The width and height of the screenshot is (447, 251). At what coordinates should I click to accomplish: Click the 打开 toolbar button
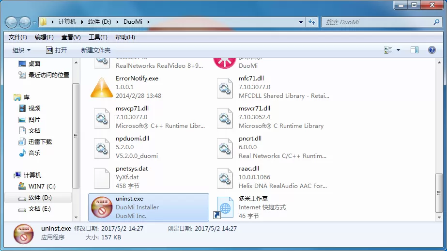click(57, 50)
